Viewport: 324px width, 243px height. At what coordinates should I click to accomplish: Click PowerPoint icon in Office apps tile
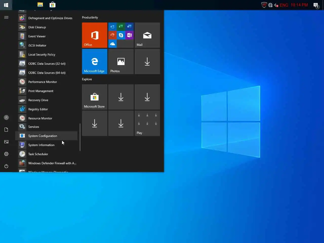click(x=112, y=35)
